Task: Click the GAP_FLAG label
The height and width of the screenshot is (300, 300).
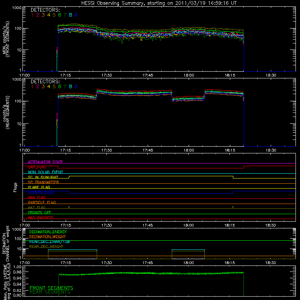Action: click(x=37, y=167)
